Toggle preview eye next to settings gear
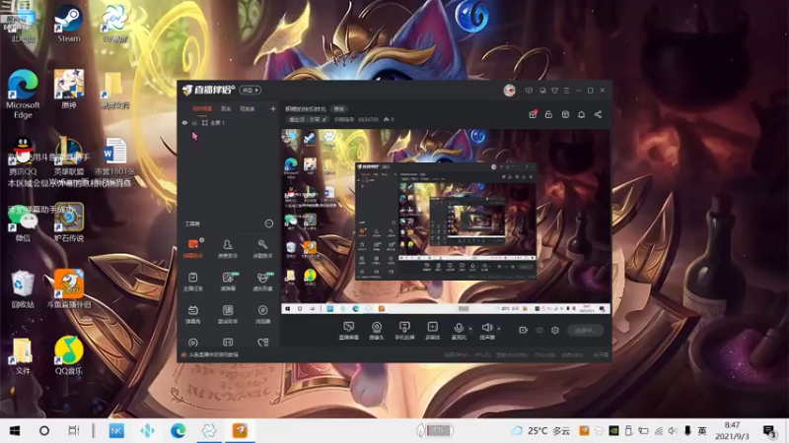This screenshot has height=443, width=789. coord(539,330)
